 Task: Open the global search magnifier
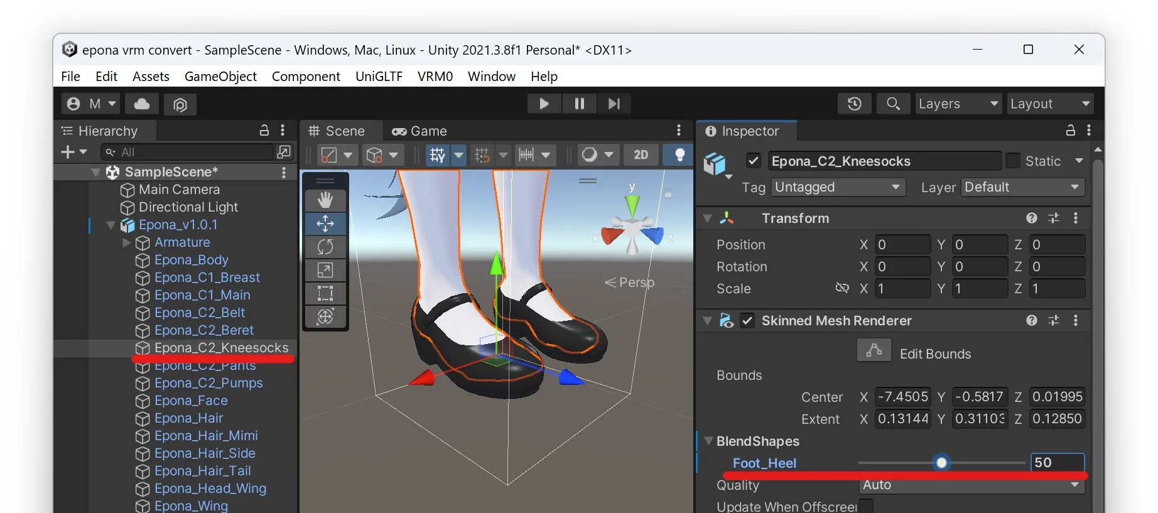click(893, 104)
